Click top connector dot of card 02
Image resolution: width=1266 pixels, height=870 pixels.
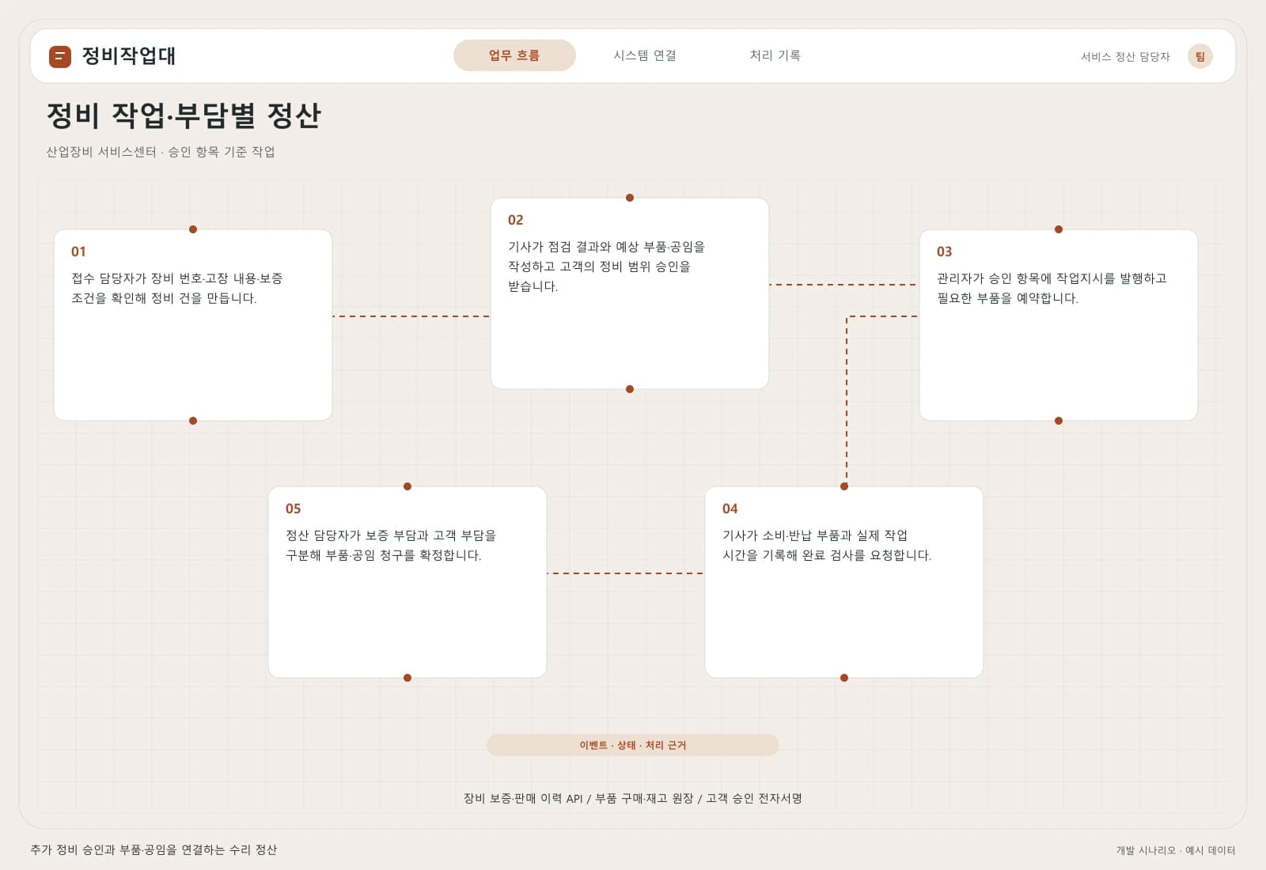click(630, 198)
